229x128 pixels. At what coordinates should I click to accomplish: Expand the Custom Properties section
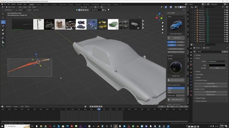201,101
